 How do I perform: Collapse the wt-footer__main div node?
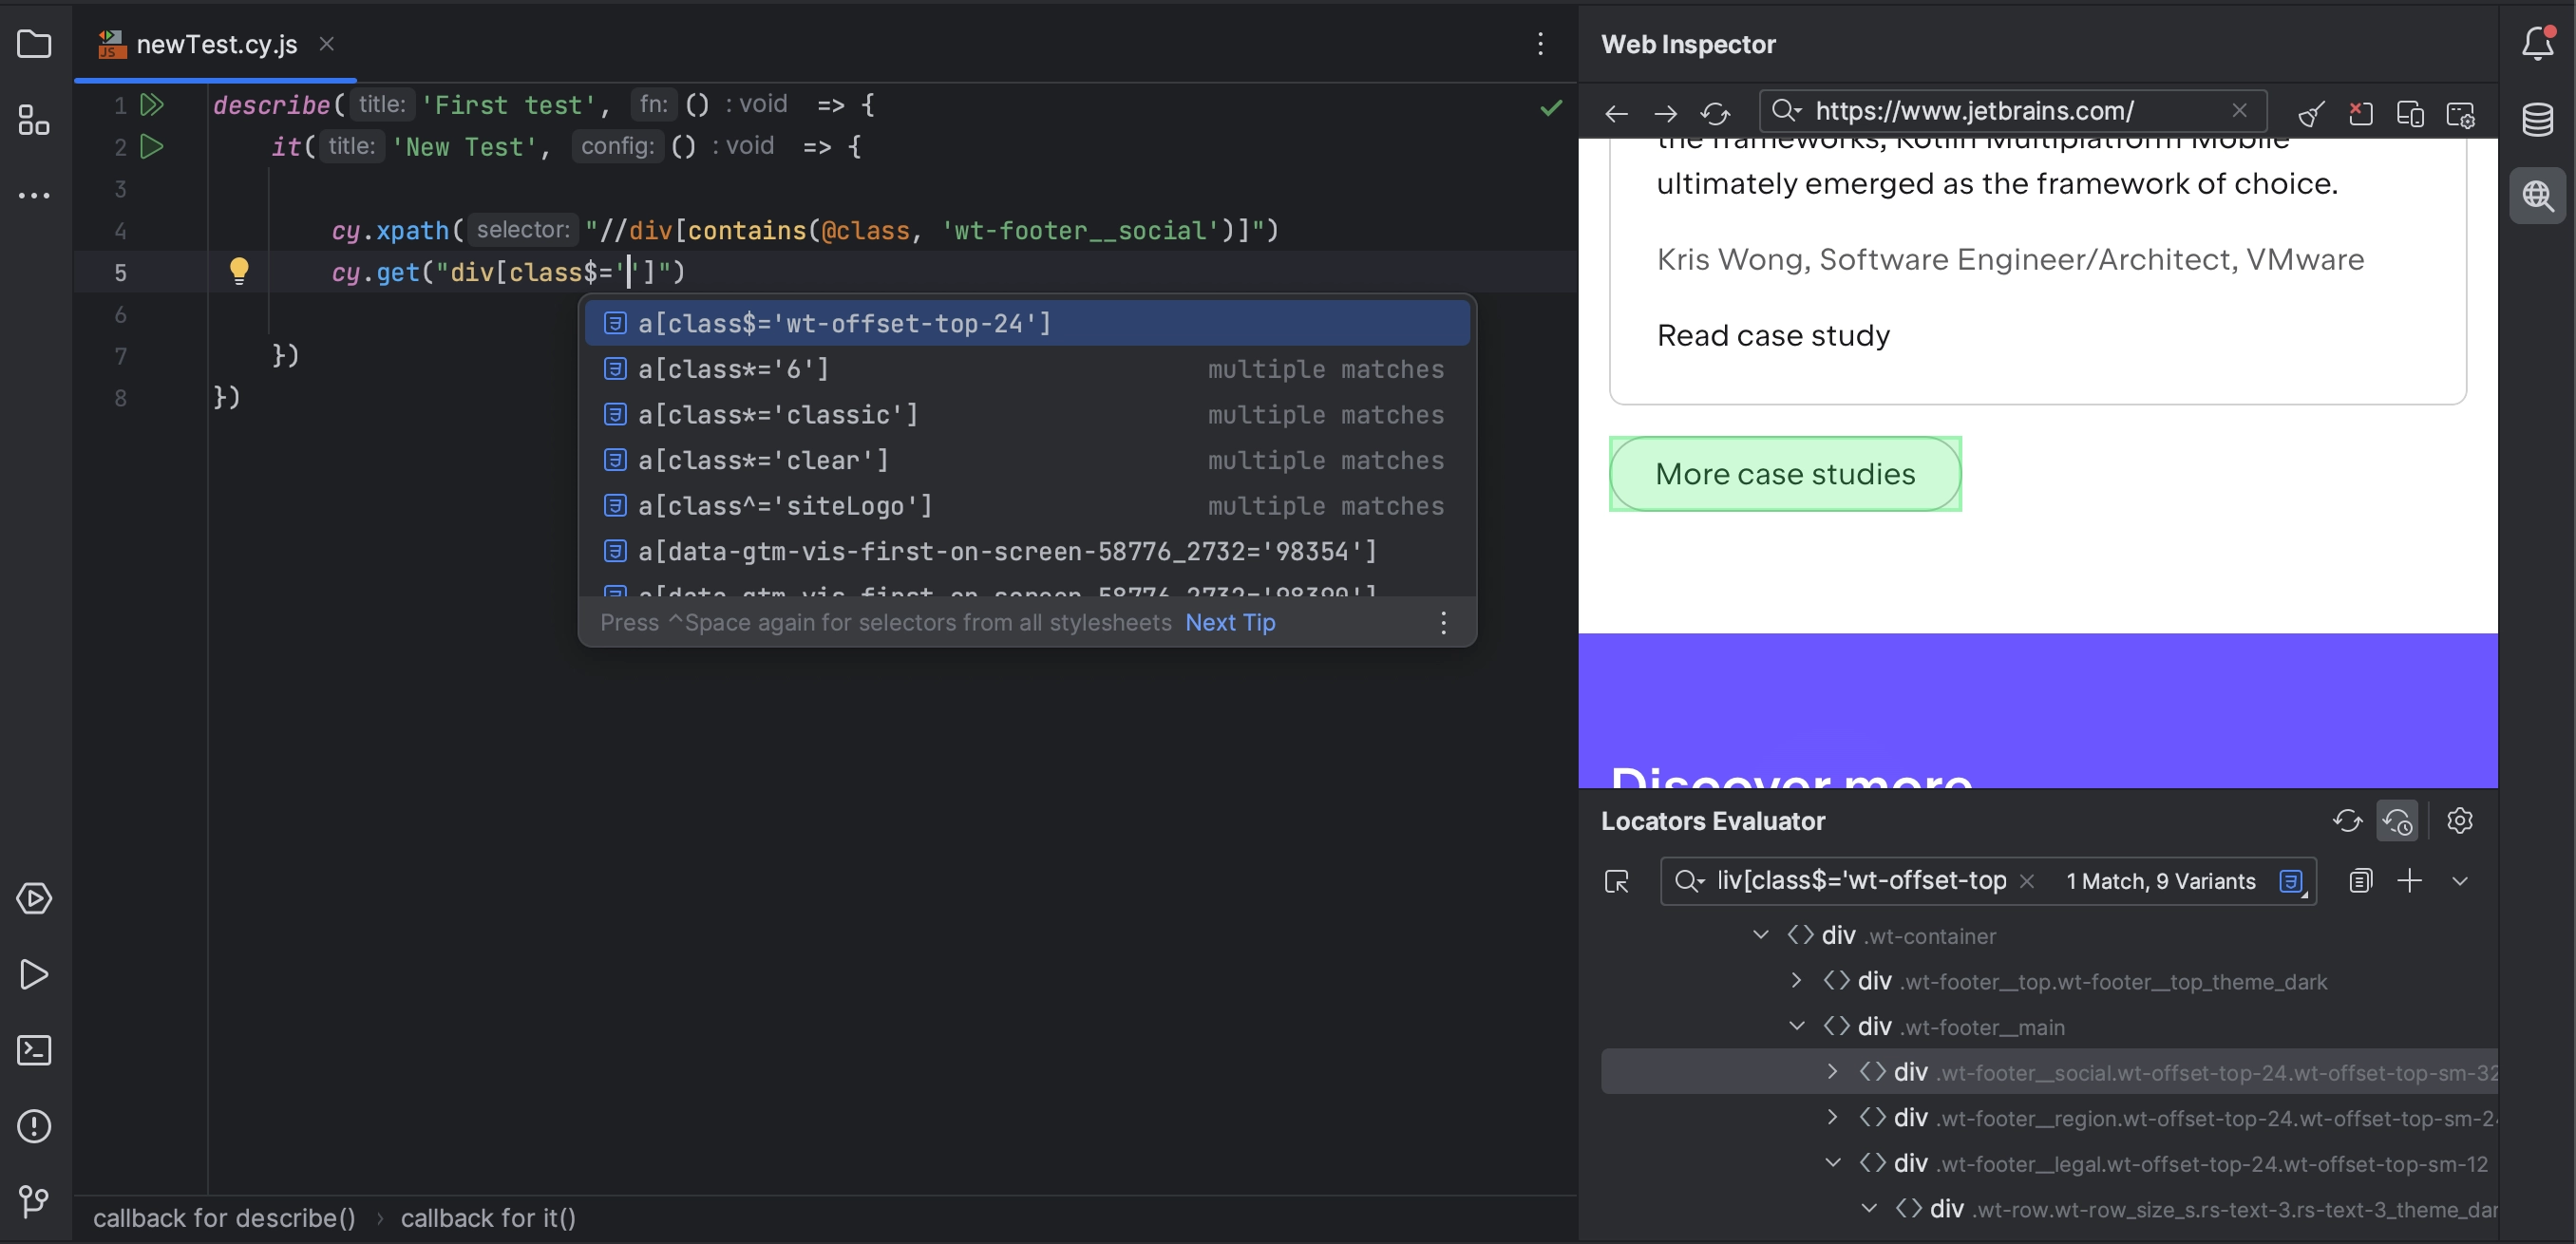1796,1026
